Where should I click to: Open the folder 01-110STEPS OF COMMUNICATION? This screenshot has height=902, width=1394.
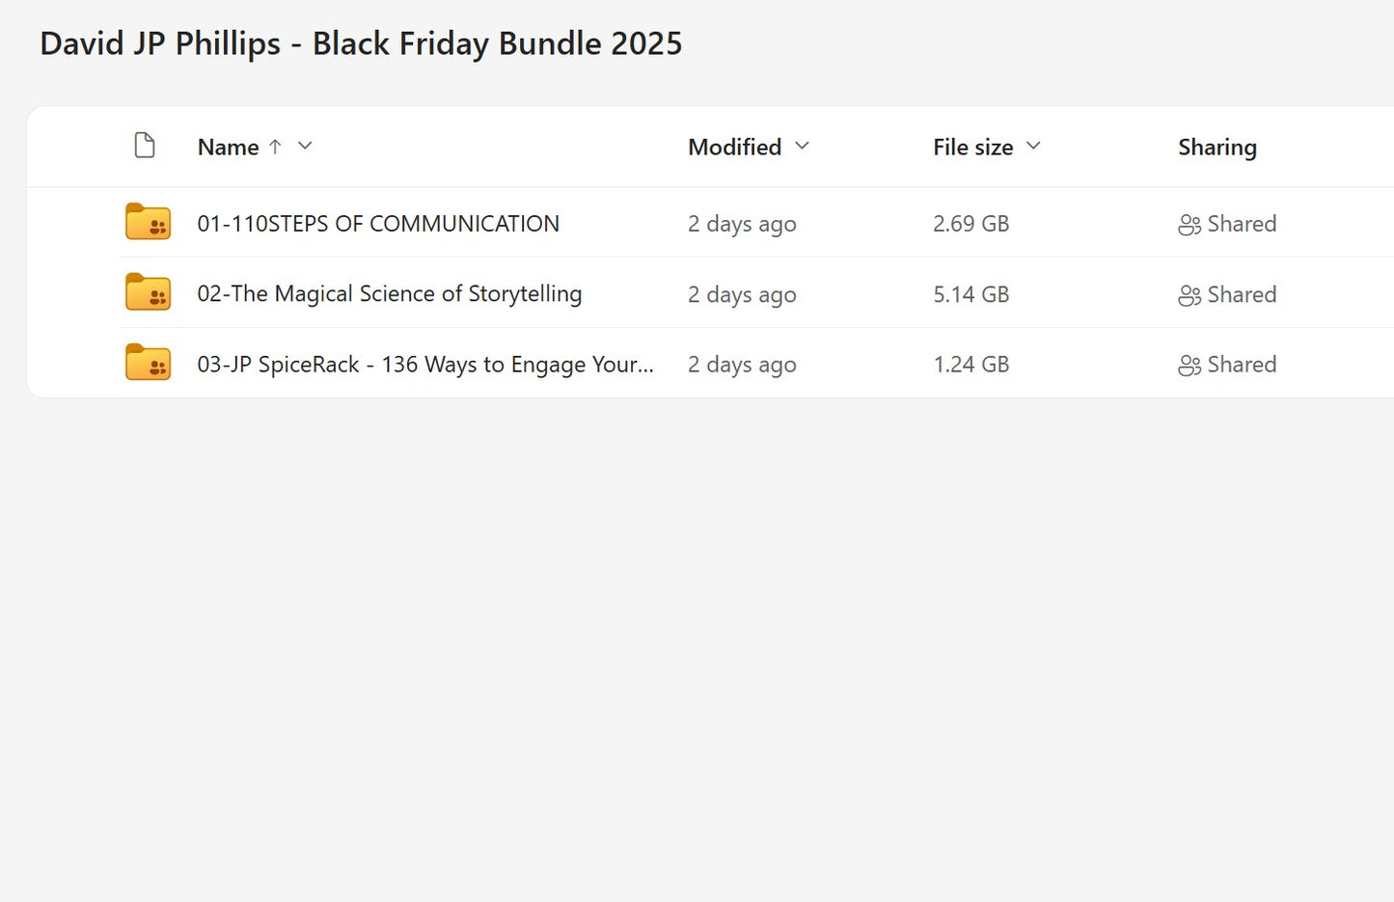378,223
